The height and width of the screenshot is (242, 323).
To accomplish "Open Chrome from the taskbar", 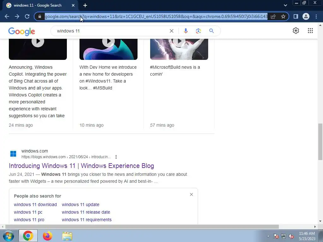I will (x=28, y=236).
